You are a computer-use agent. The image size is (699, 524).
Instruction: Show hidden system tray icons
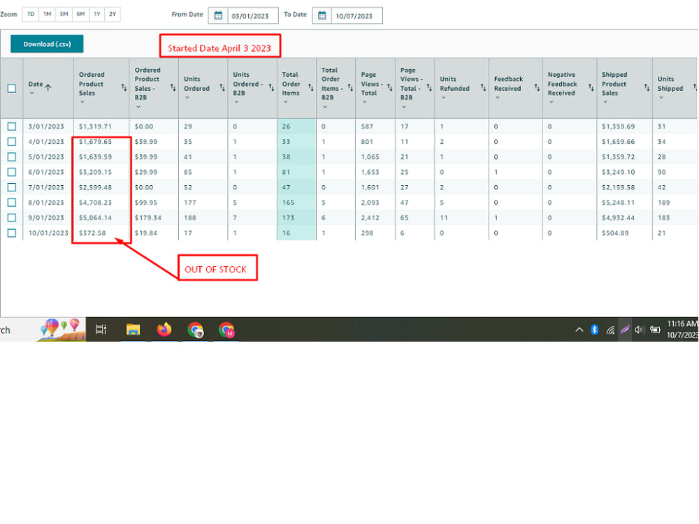point(579,330)
